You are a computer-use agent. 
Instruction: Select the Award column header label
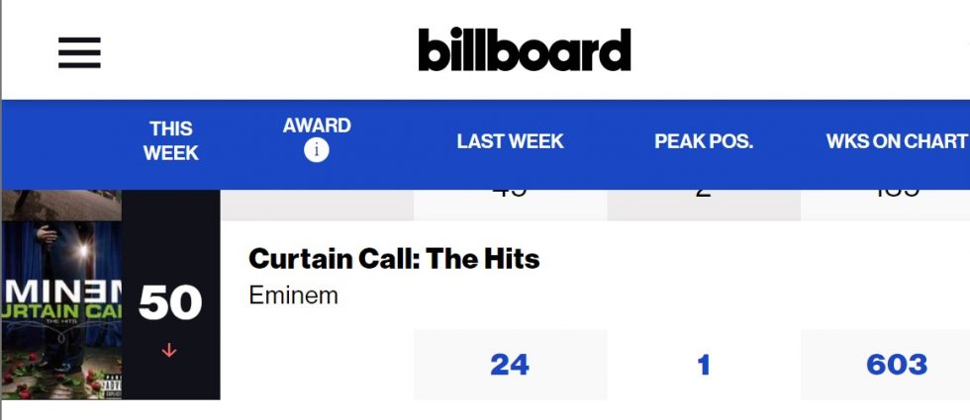[x=317, y=126]
